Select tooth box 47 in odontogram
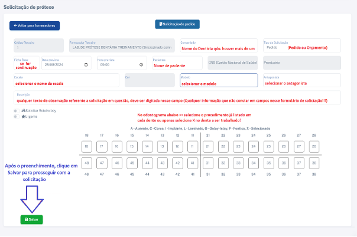 (x=102, y=163)
